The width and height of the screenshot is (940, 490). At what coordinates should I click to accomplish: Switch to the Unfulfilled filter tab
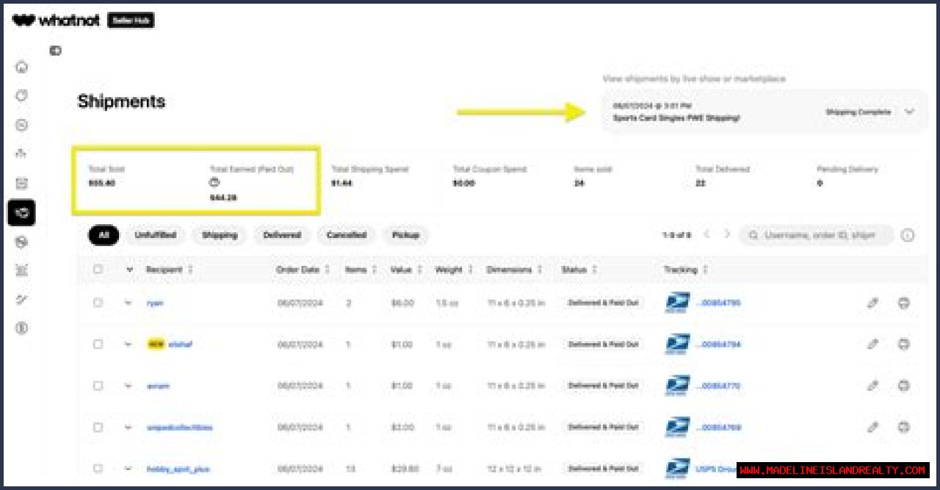(x=155, y=235)
